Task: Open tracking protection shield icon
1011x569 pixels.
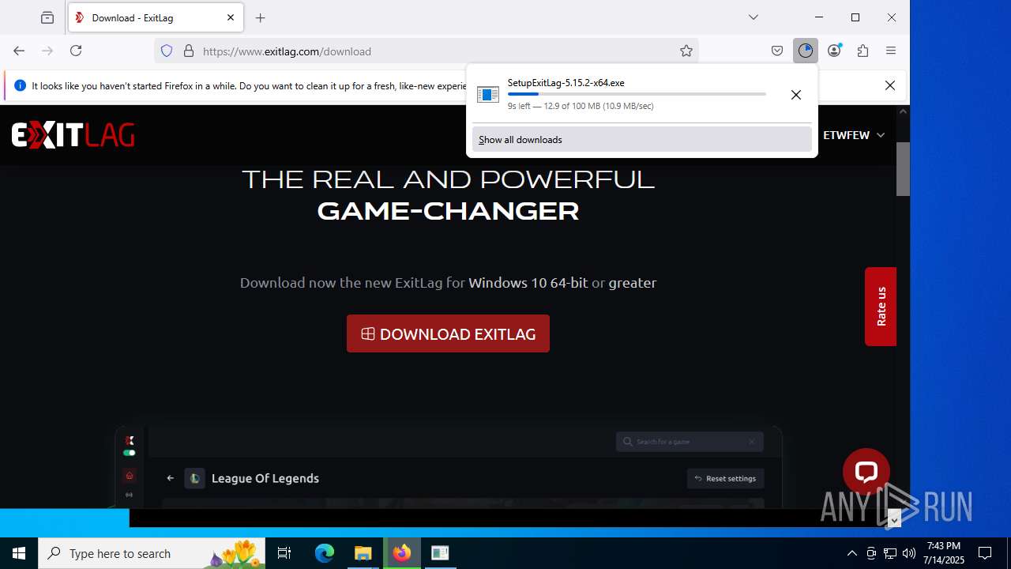Action: click(x=167, y=51)
